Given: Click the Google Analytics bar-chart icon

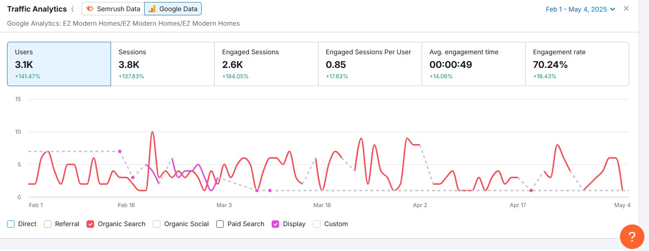Looking at the screenshot, I should click(x=152, y=9).
